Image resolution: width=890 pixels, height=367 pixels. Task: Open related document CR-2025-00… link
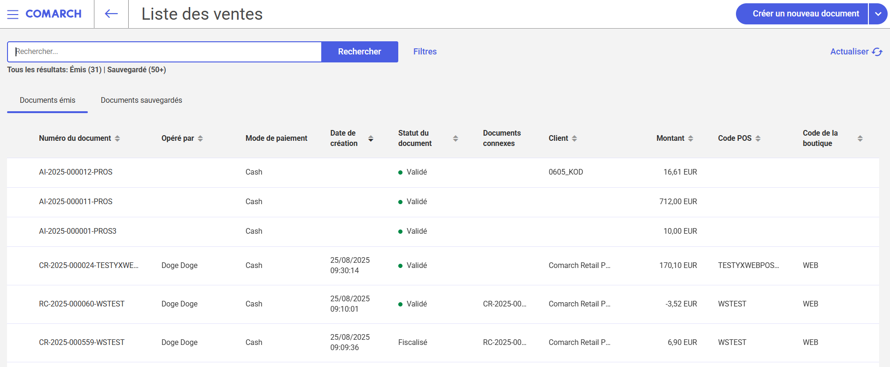(504, 304)
